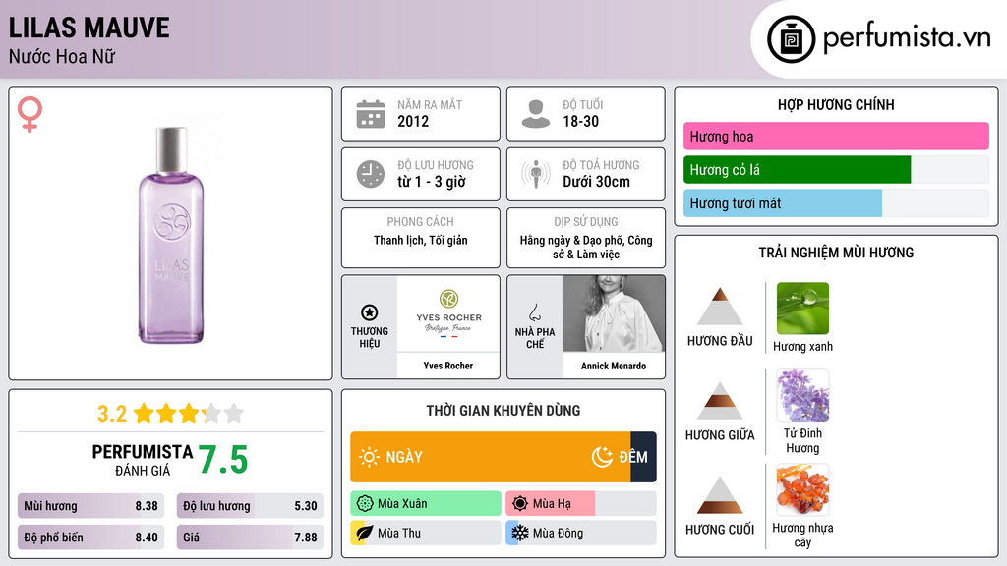The image size is (1007, 566).
Task: Open the Lilas Mauve bottle image
Action: coord(171,235)
